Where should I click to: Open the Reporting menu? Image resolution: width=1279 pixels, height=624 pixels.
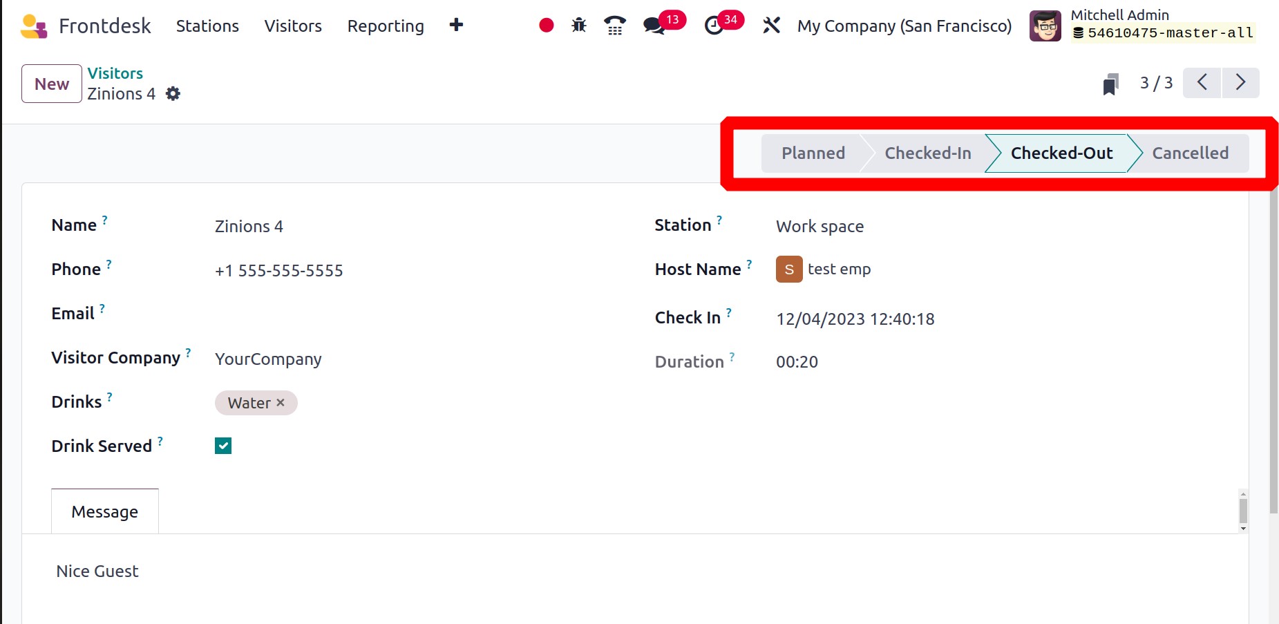(386, 26)
